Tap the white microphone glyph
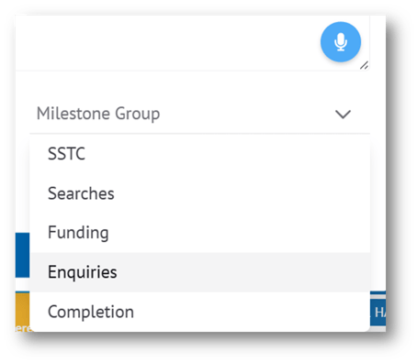 (341, 42)
